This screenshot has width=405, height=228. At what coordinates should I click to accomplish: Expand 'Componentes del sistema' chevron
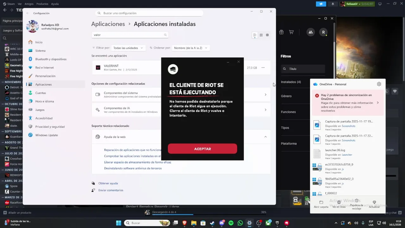point(265,95)
